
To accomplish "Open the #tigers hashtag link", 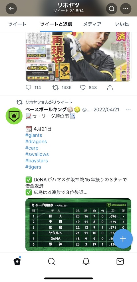I will (33, 167).
